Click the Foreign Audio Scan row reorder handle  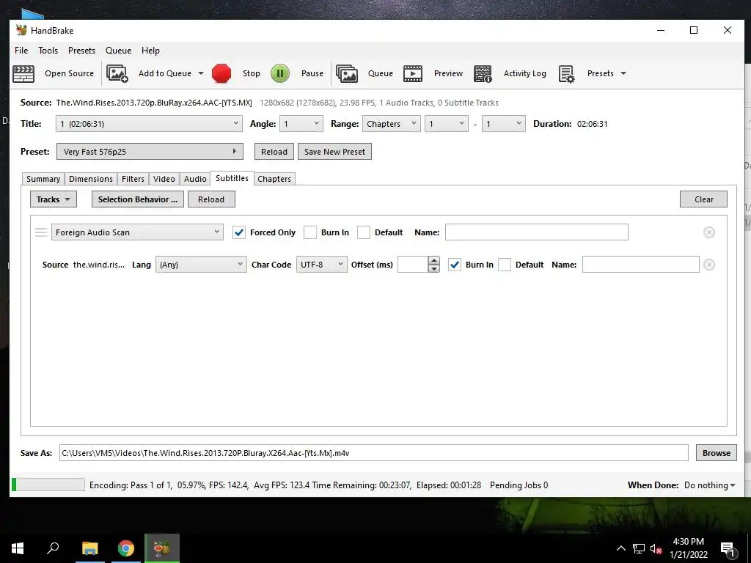(x=41, y=232)
